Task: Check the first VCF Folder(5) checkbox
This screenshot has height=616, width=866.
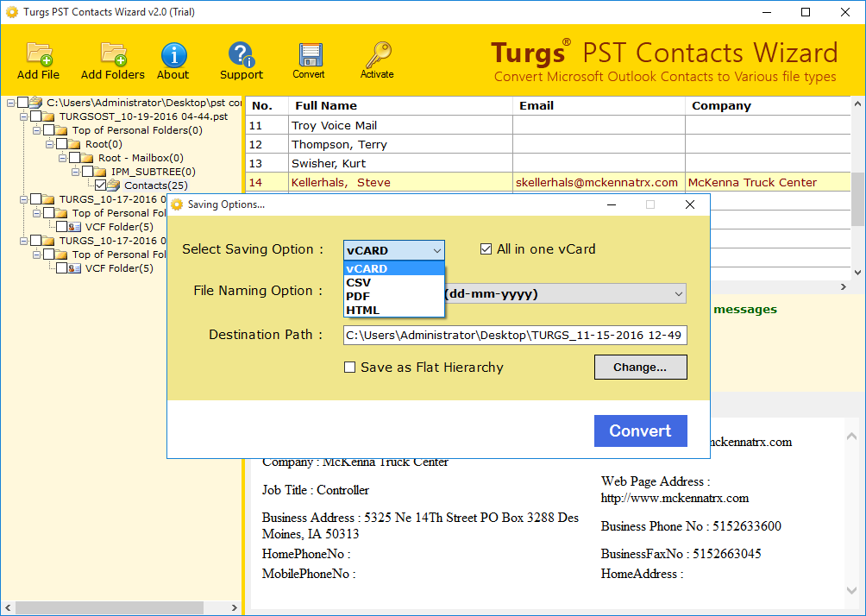Action: (x=62, y=227)
